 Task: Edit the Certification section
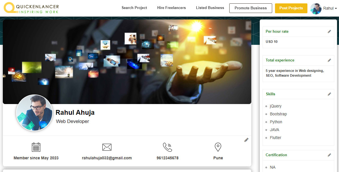329,155
